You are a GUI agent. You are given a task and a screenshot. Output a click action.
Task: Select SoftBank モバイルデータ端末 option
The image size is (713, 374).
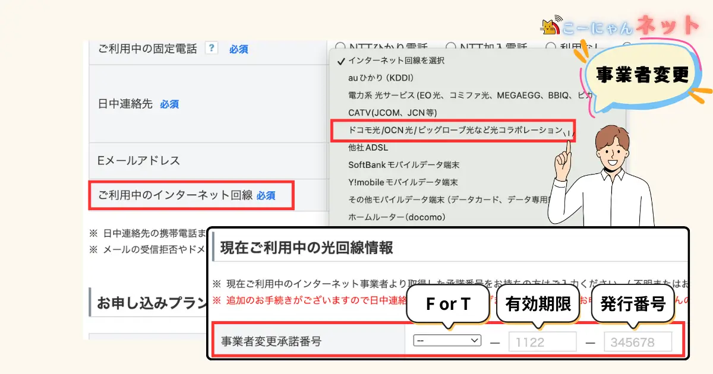point(403,164)
